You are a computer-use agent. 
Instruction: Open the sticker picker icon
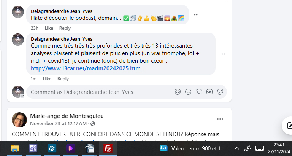(x=220, y=92)
